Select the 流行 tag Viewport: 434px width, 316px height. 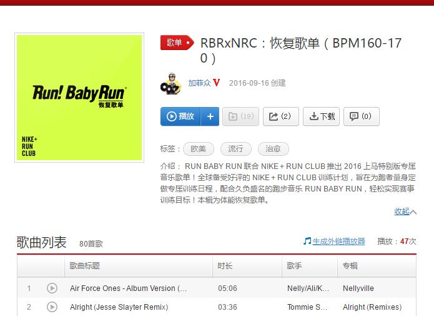[x=236, y=149]
